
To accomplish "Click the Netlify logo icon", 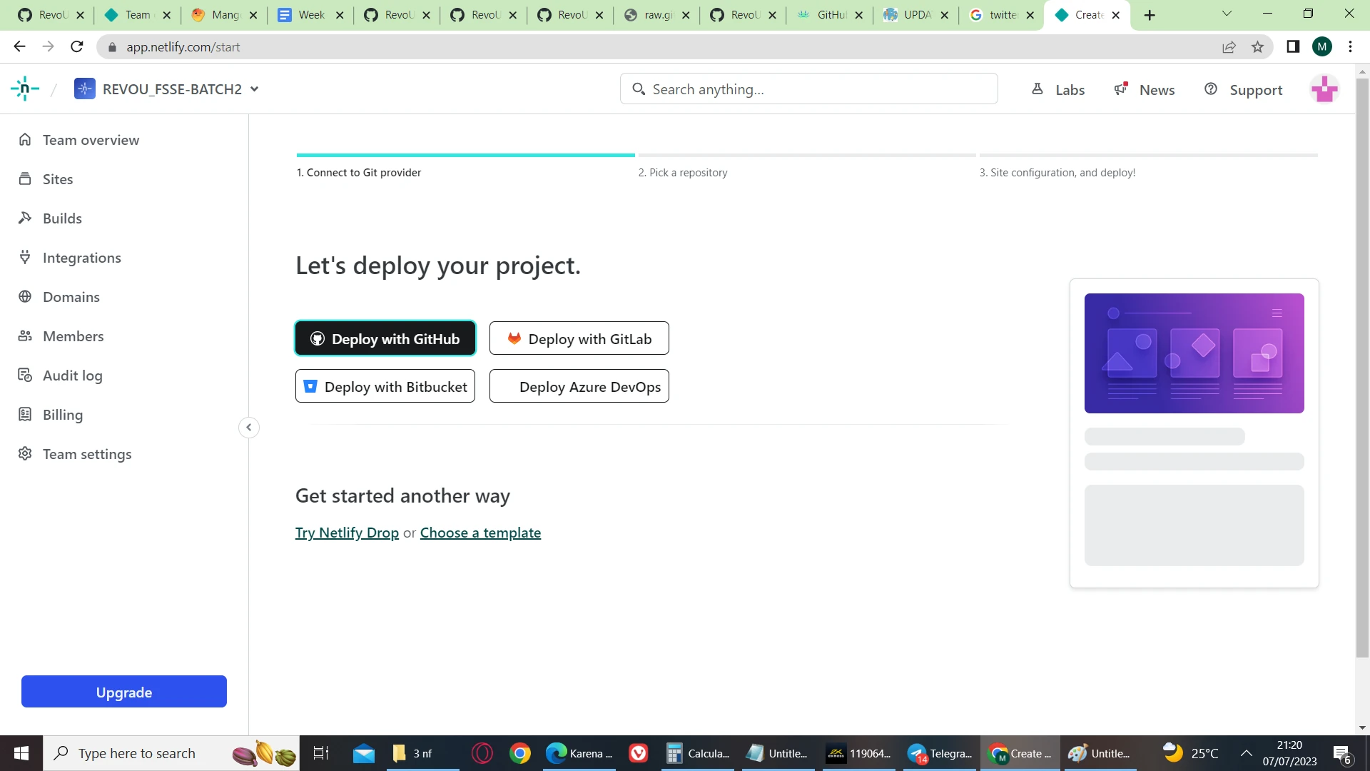I will 25,89.
